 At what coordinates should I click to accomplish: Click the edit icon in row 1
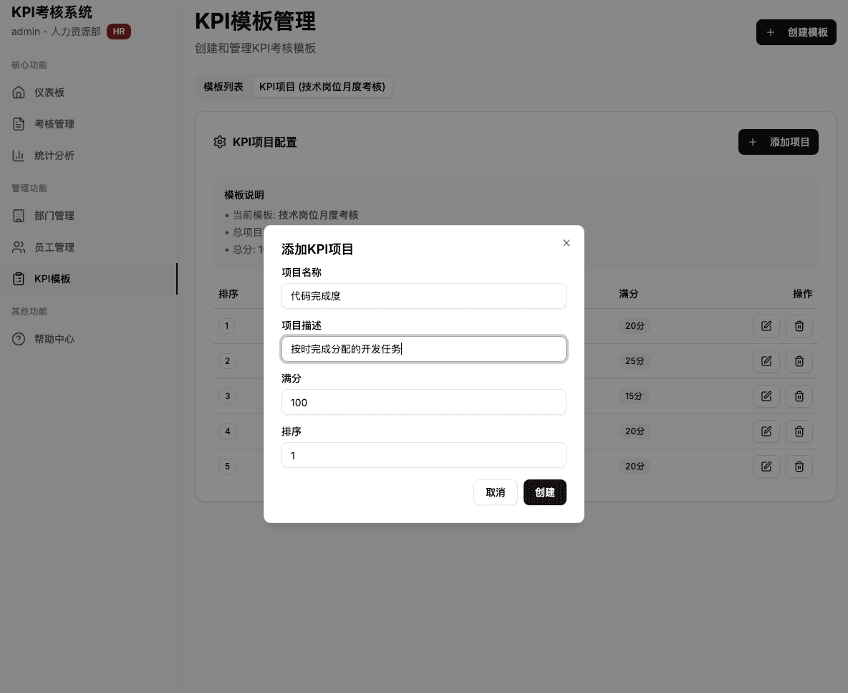tap(766, 325)
